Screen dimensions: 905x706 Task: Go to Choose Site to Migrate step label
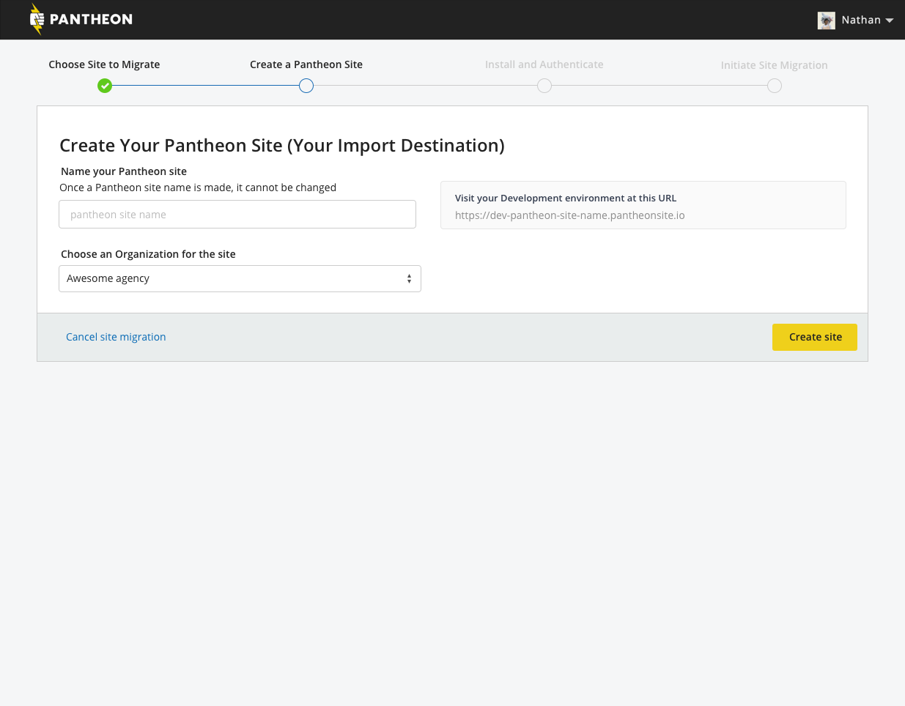(104, 64)
